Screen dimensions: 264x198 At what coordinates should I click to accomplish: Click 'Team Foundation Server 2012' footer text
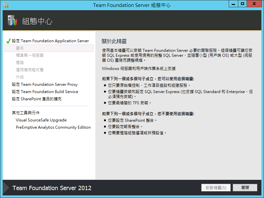coord(52,188)
